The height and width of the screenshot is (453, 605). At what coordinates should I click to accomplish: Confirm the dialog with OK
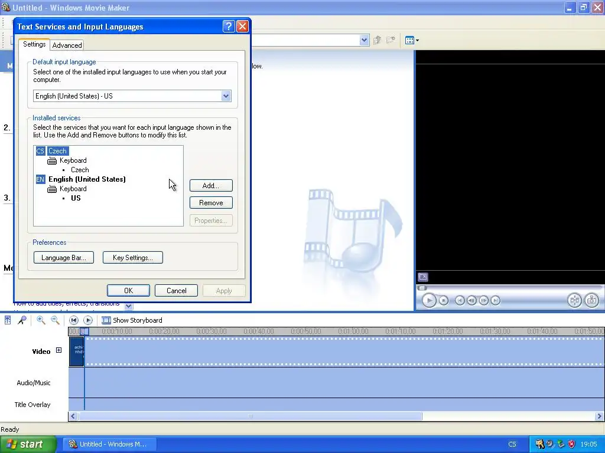tap(128, 291)
